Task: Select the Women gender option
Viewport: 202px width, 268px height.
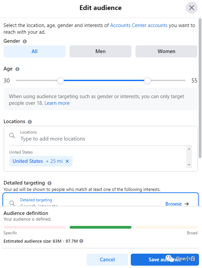Action: tap(166, 51)
